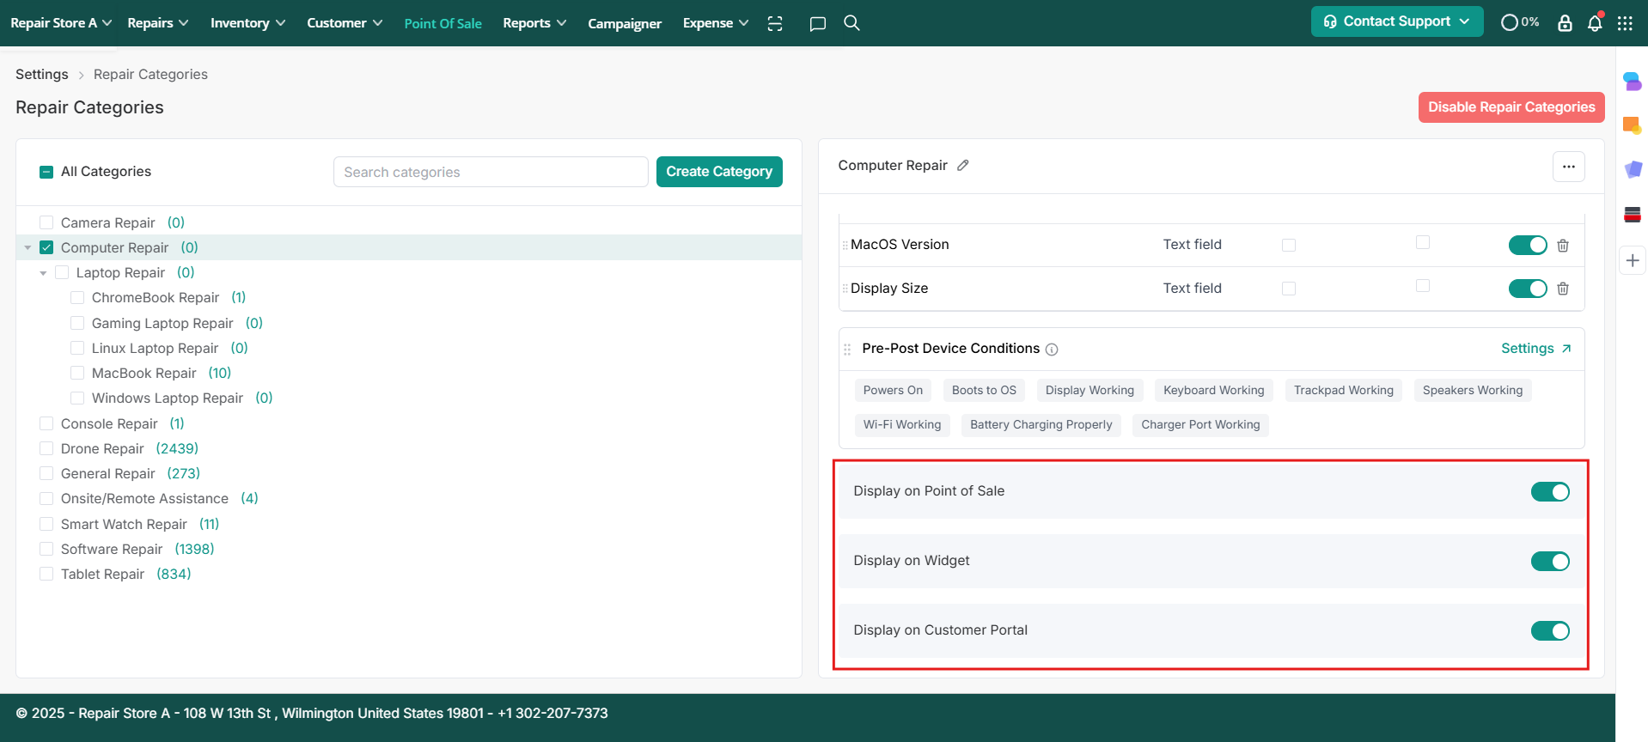Check the Drone Repair checkbox
This screenshot has width=1648, height=742.
click(x=46, y=448)
